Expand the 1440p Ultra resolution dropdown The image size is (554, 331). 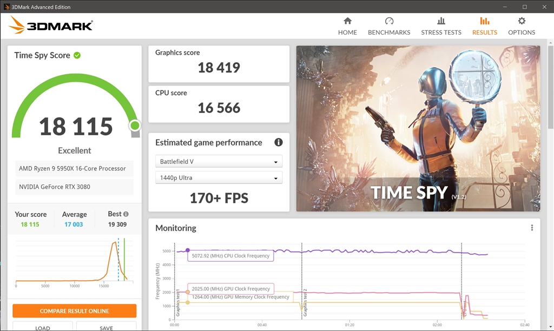pos(219,178)
